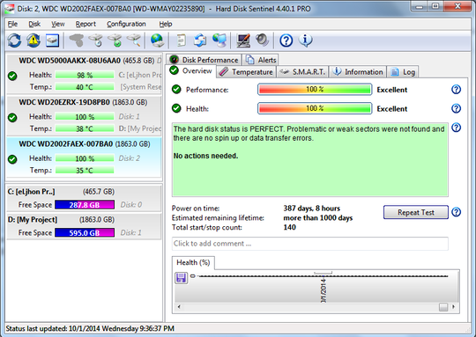
Task: Open the File menu
Action: (12, 24)
